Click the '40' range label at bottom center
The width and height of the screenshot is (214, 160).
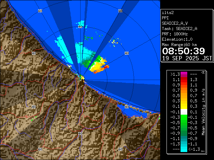point(80,133)
